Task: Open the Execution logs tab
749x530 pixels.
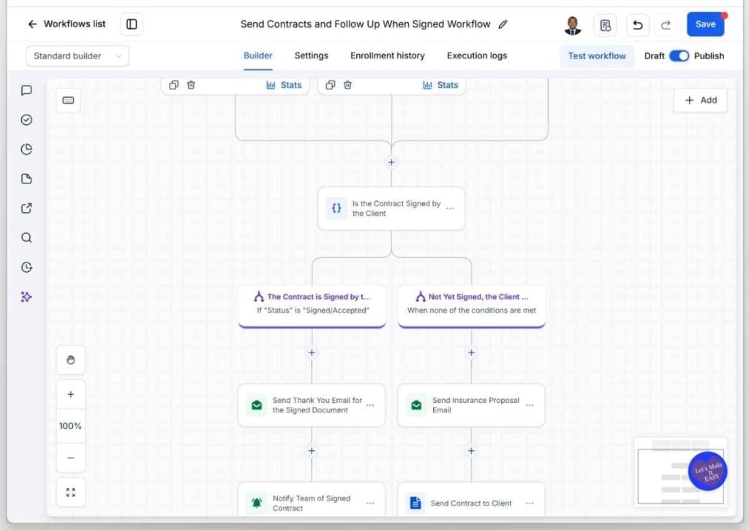Action: pos(477,56)
